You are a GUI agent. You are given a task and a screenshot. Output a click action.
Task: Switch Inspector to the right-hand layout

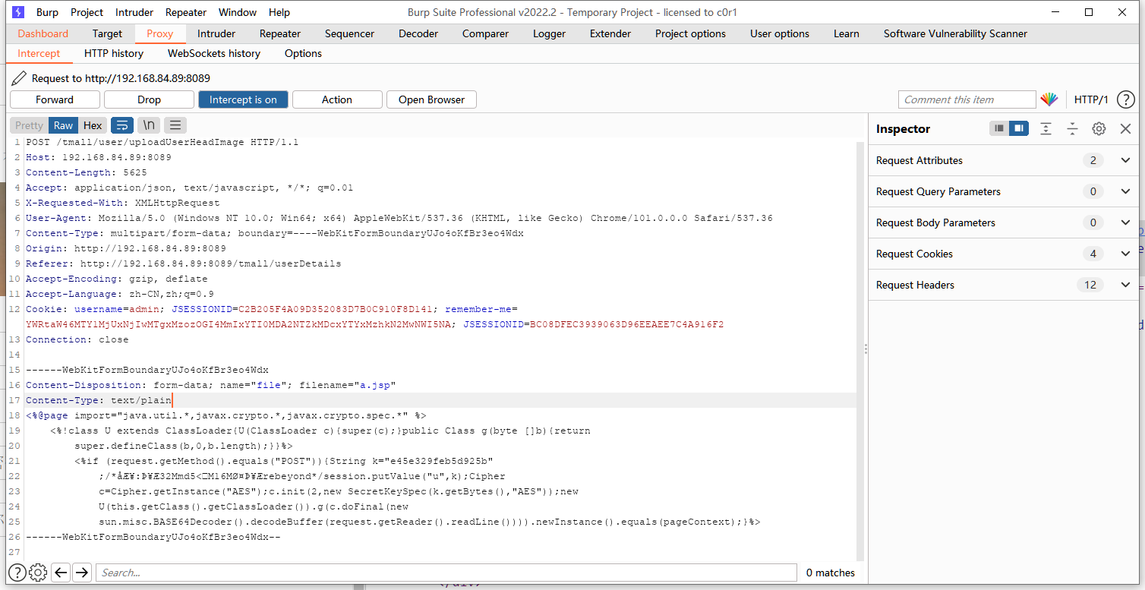tap(1019, 129)
